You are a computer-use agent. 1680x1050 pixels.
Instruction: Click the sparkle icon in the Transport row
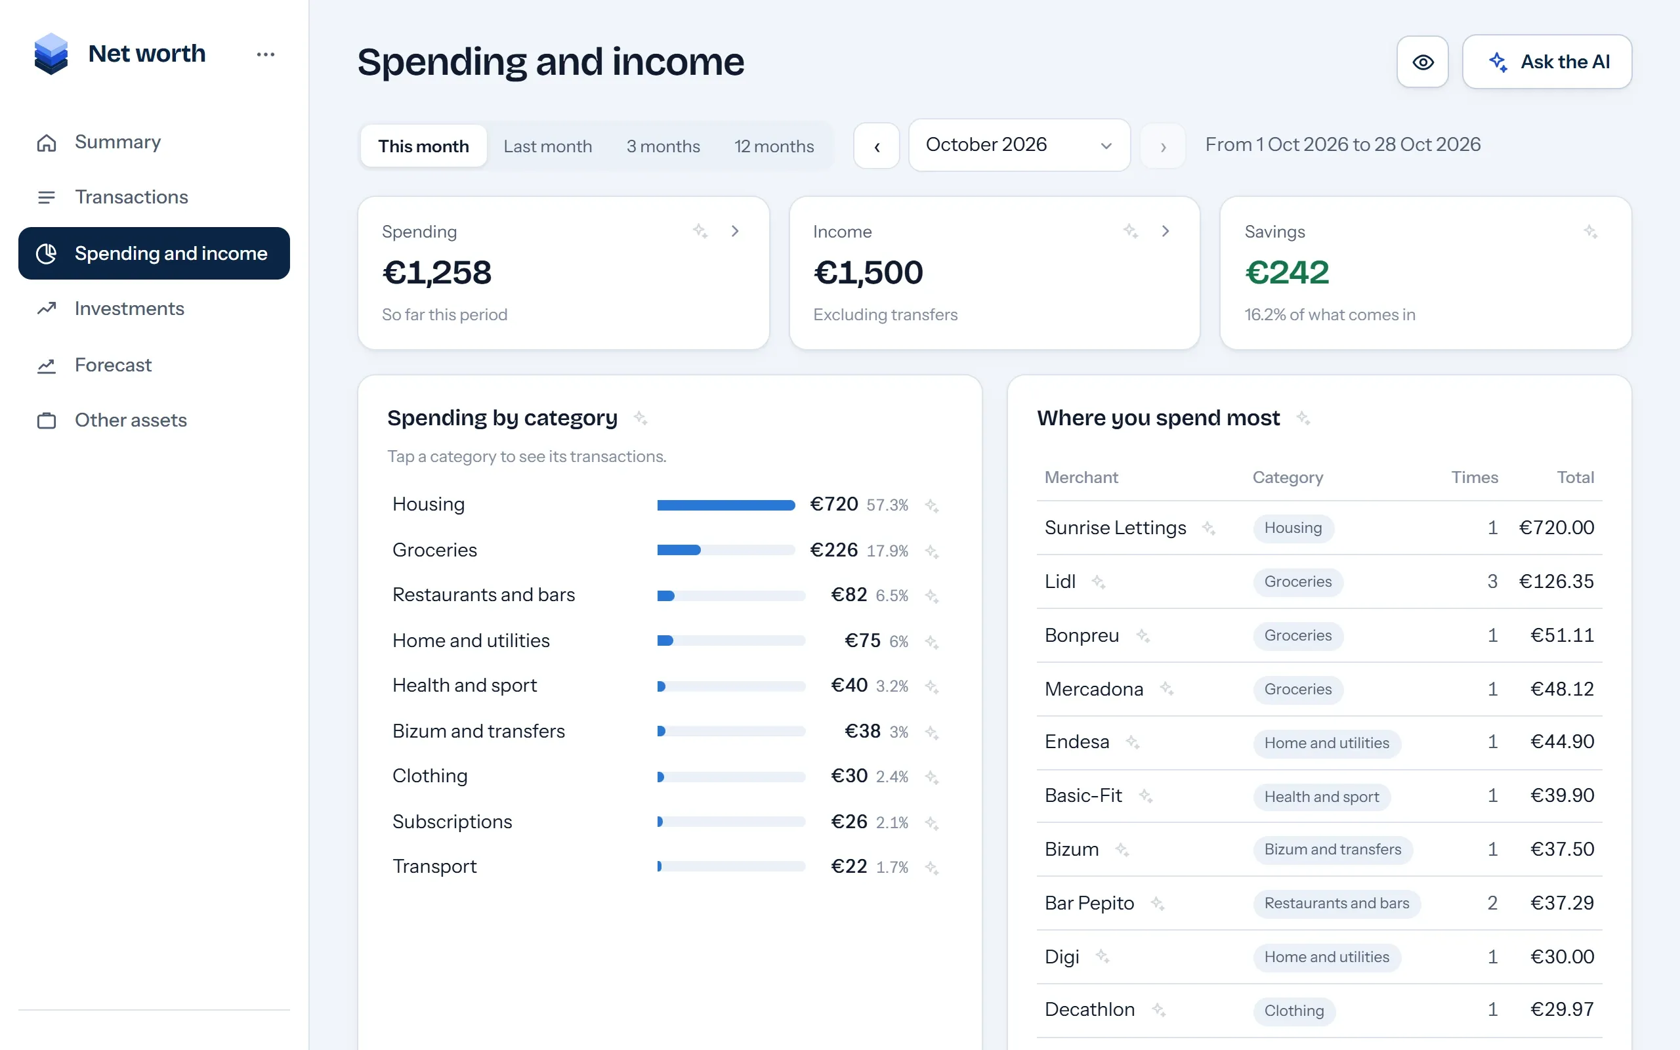tap(932, 868)
